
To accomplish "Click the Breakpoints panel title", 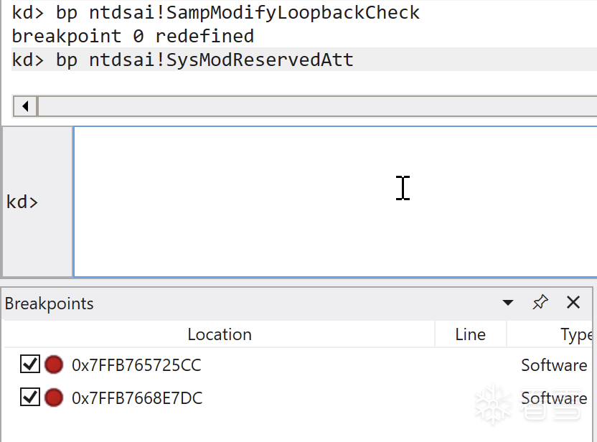I will 49,304.
